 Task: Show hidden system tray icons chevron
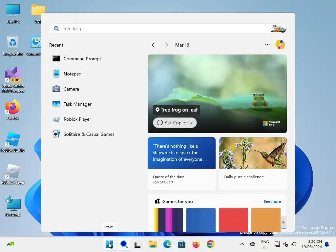242,244
